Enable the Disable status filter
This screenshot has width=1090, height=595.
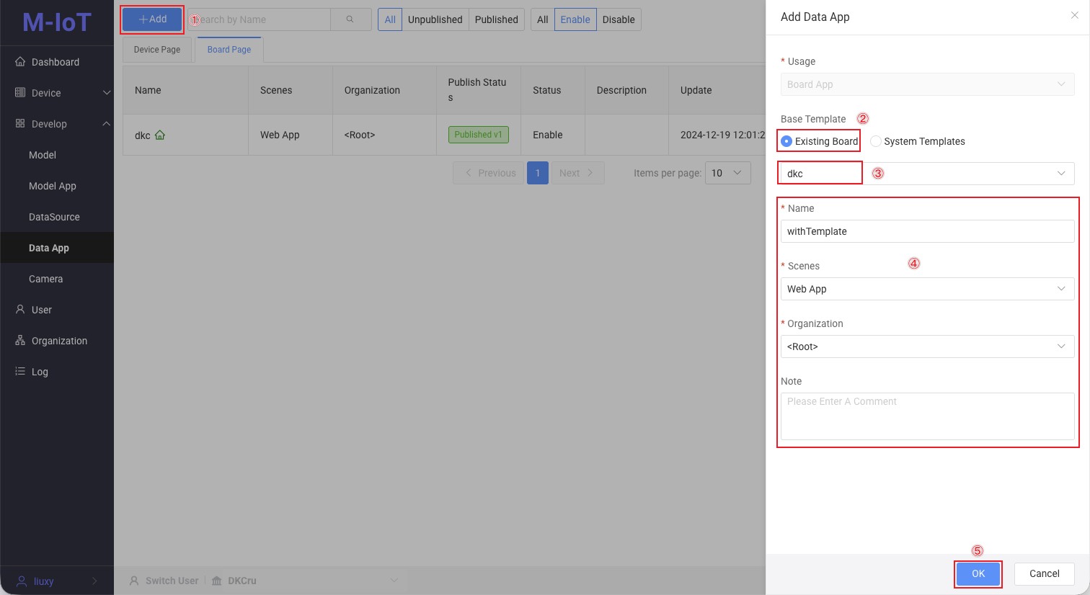(619, 19)
